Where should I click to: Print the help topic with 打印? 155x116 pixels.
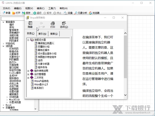[x=53, y=25]
